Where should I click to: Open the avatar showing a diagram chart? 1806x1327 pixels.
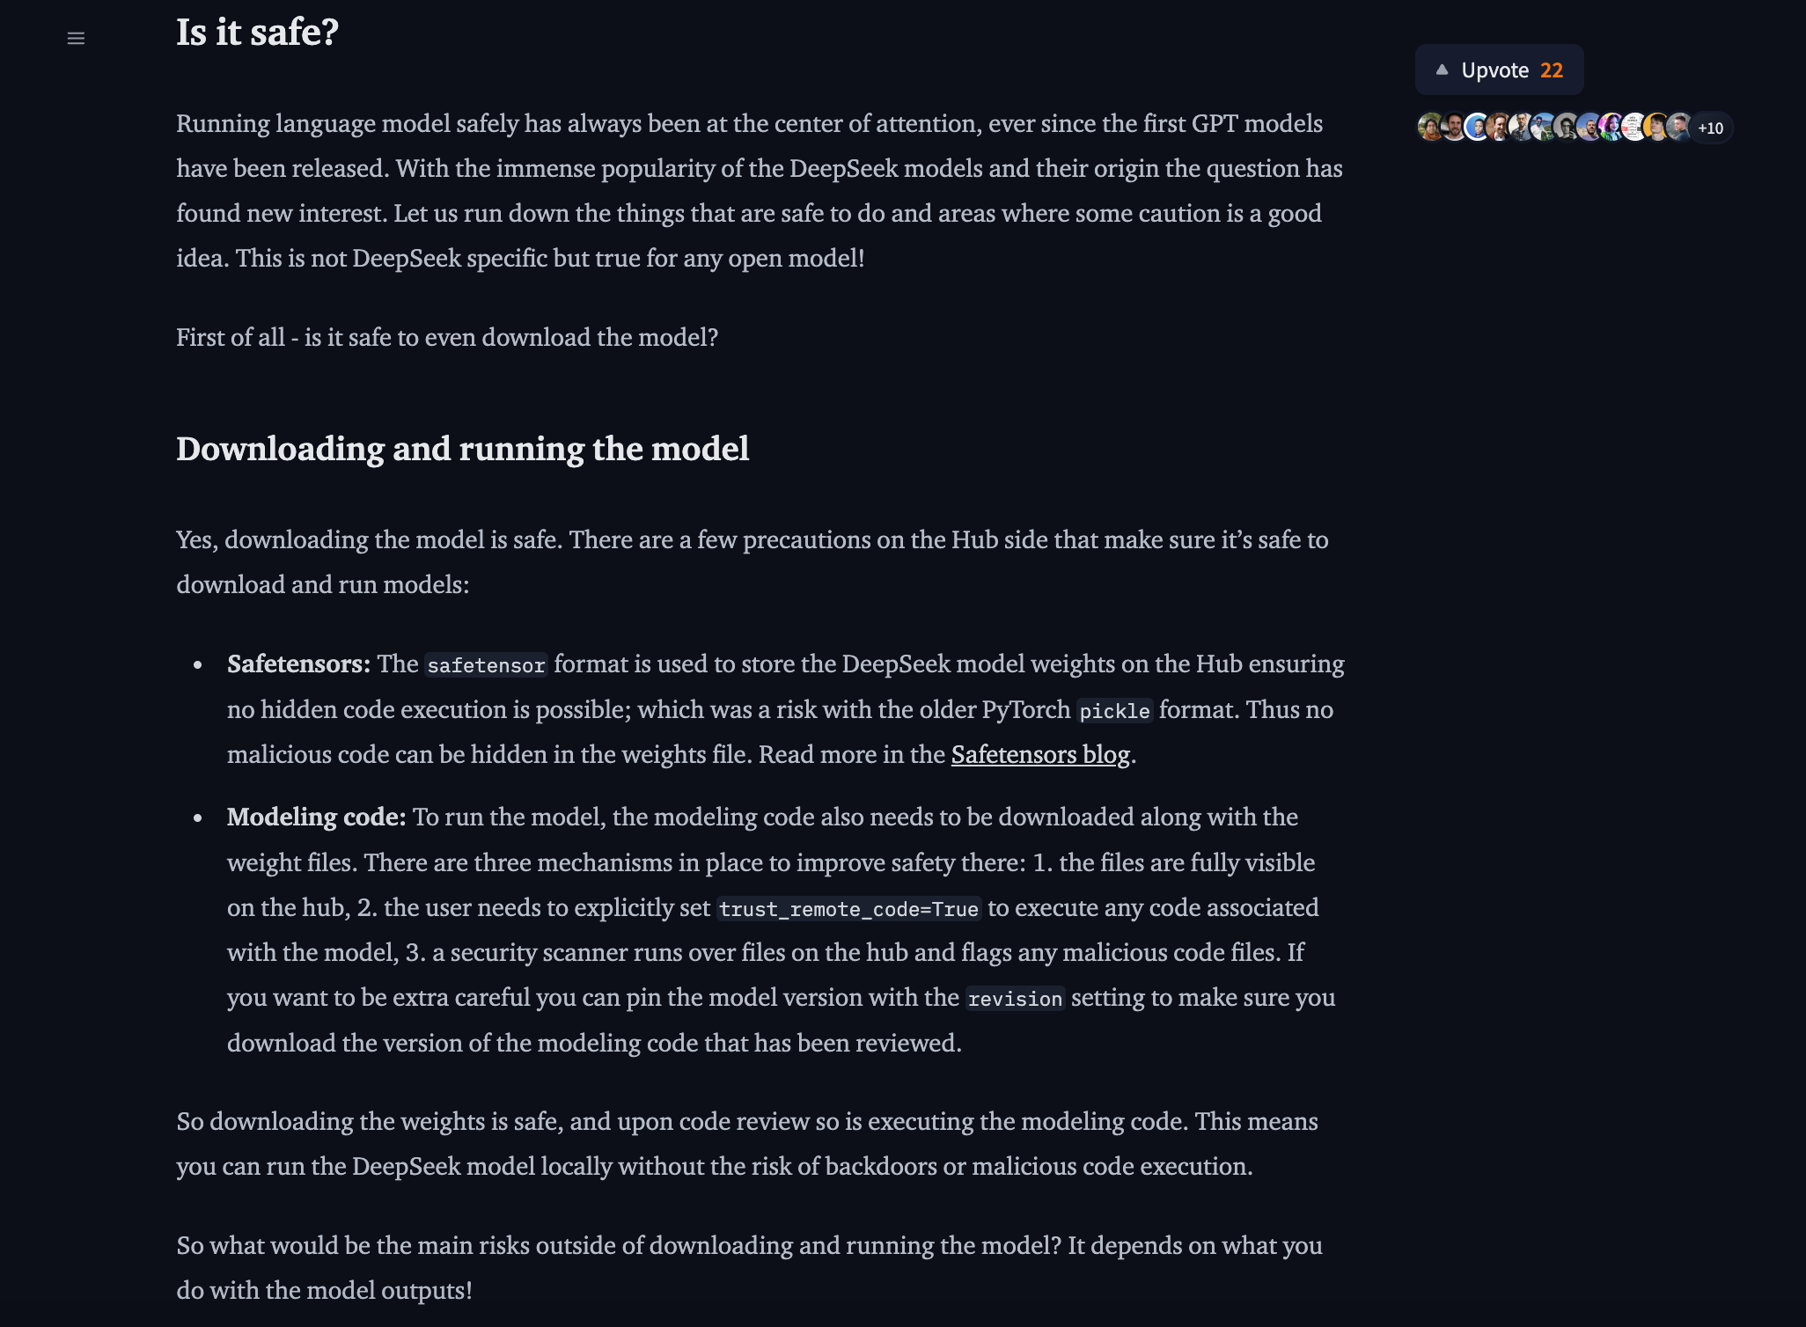(x=1634, y=127)
